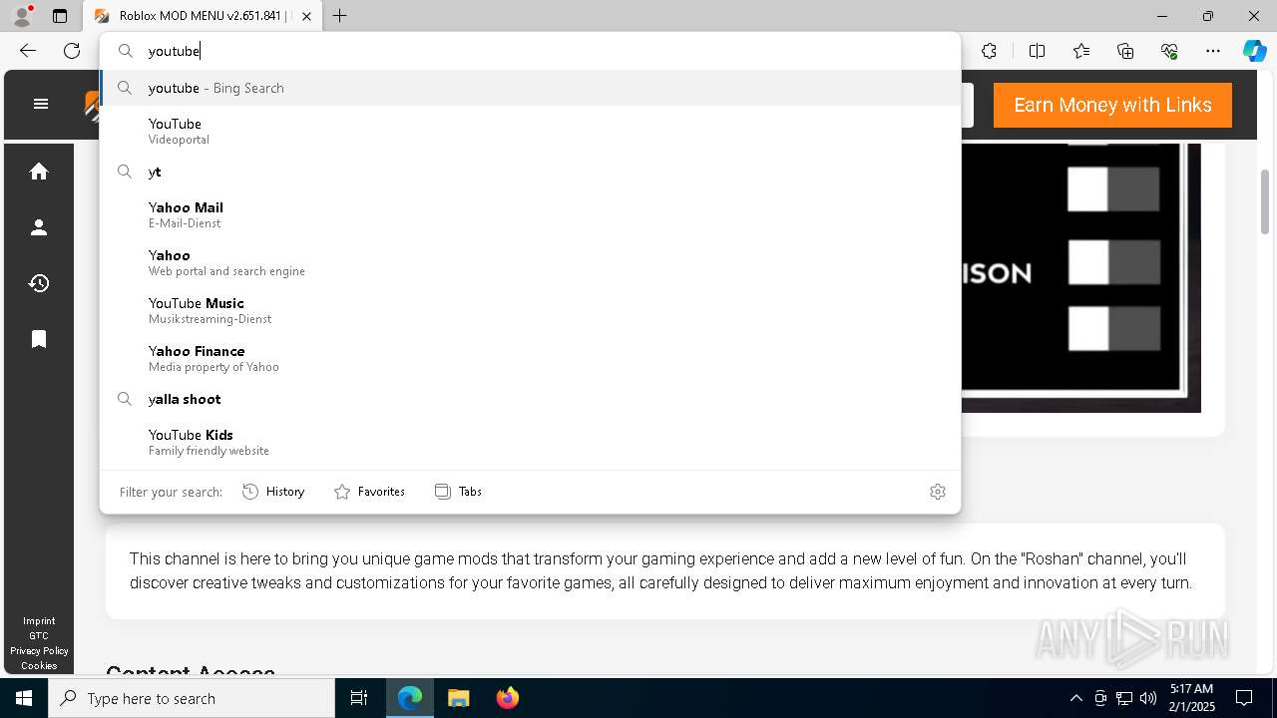Open the Imprint link
This screenshot has height=718, width=1277.
point(39,621)
